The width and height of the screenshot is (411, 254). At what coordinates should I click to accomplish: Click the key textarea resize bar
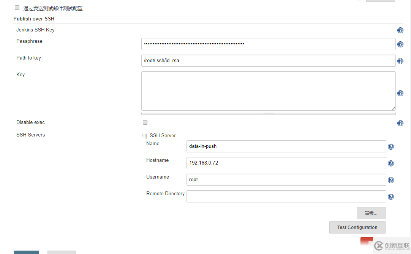click(x=268, y=113)
